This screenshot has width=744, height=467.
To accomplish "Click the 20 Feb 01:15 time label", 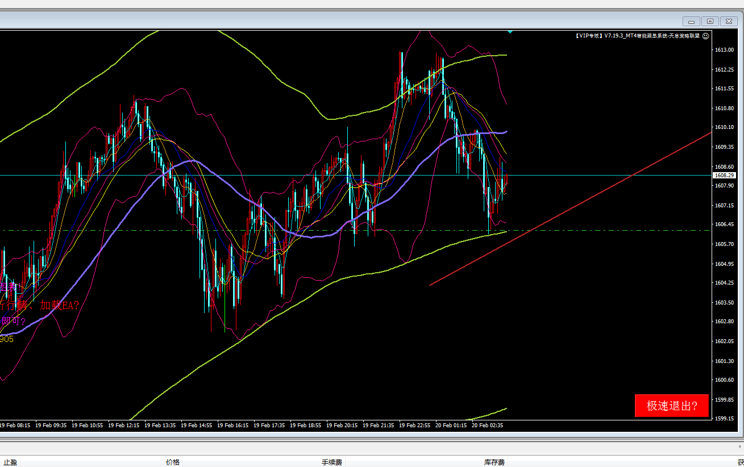I will 452,425.
